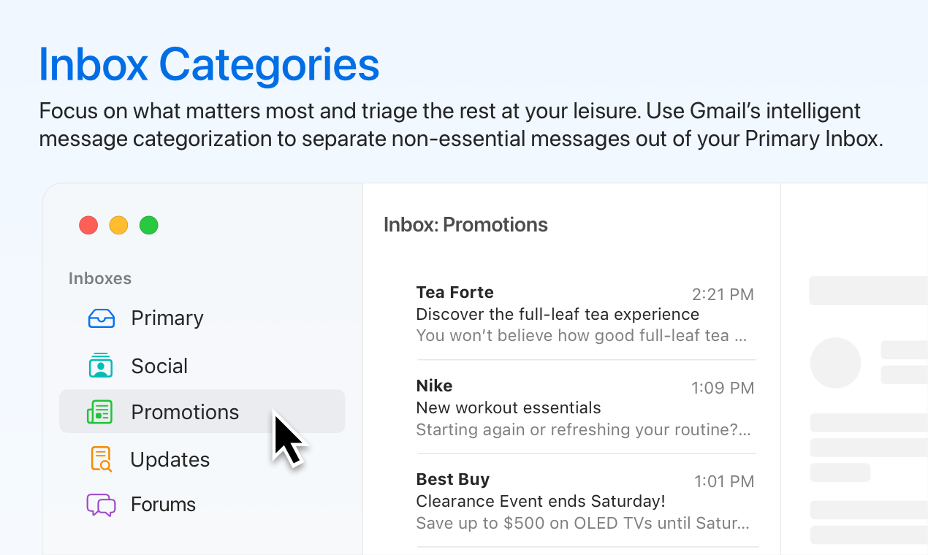The width and height of the screenshot is (928, 555).
Task: Click the orange Updates document icon
Action: (101, 459)
